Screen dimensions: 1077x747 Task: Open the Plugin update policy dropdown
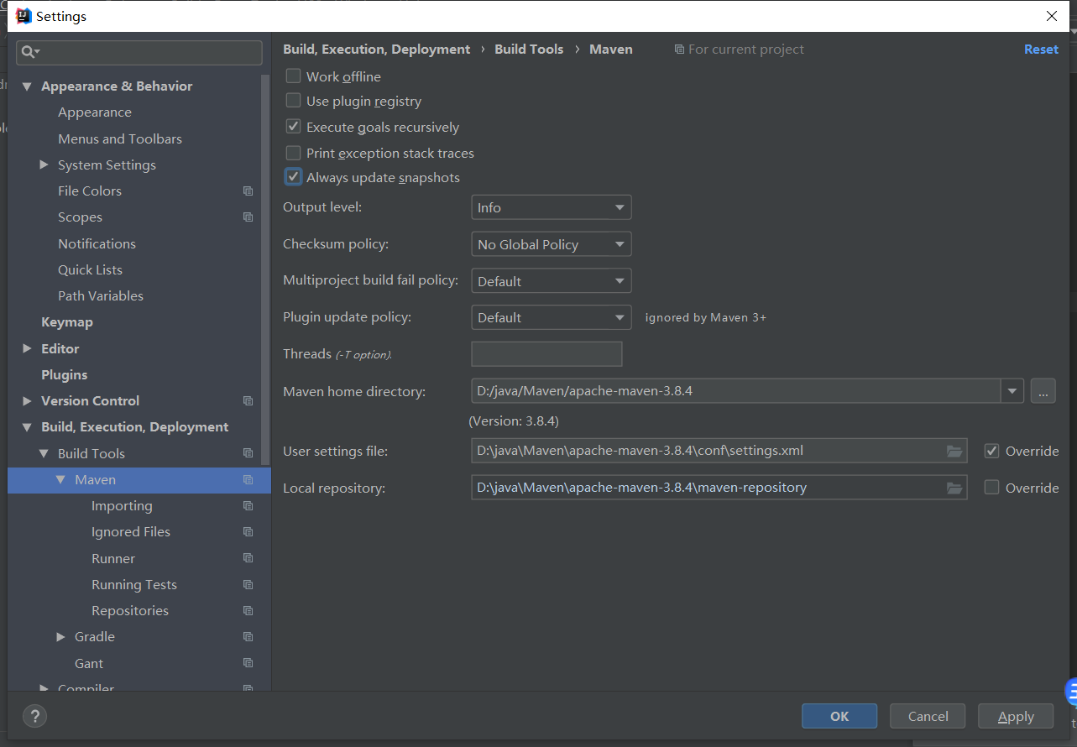pos(551,317)
